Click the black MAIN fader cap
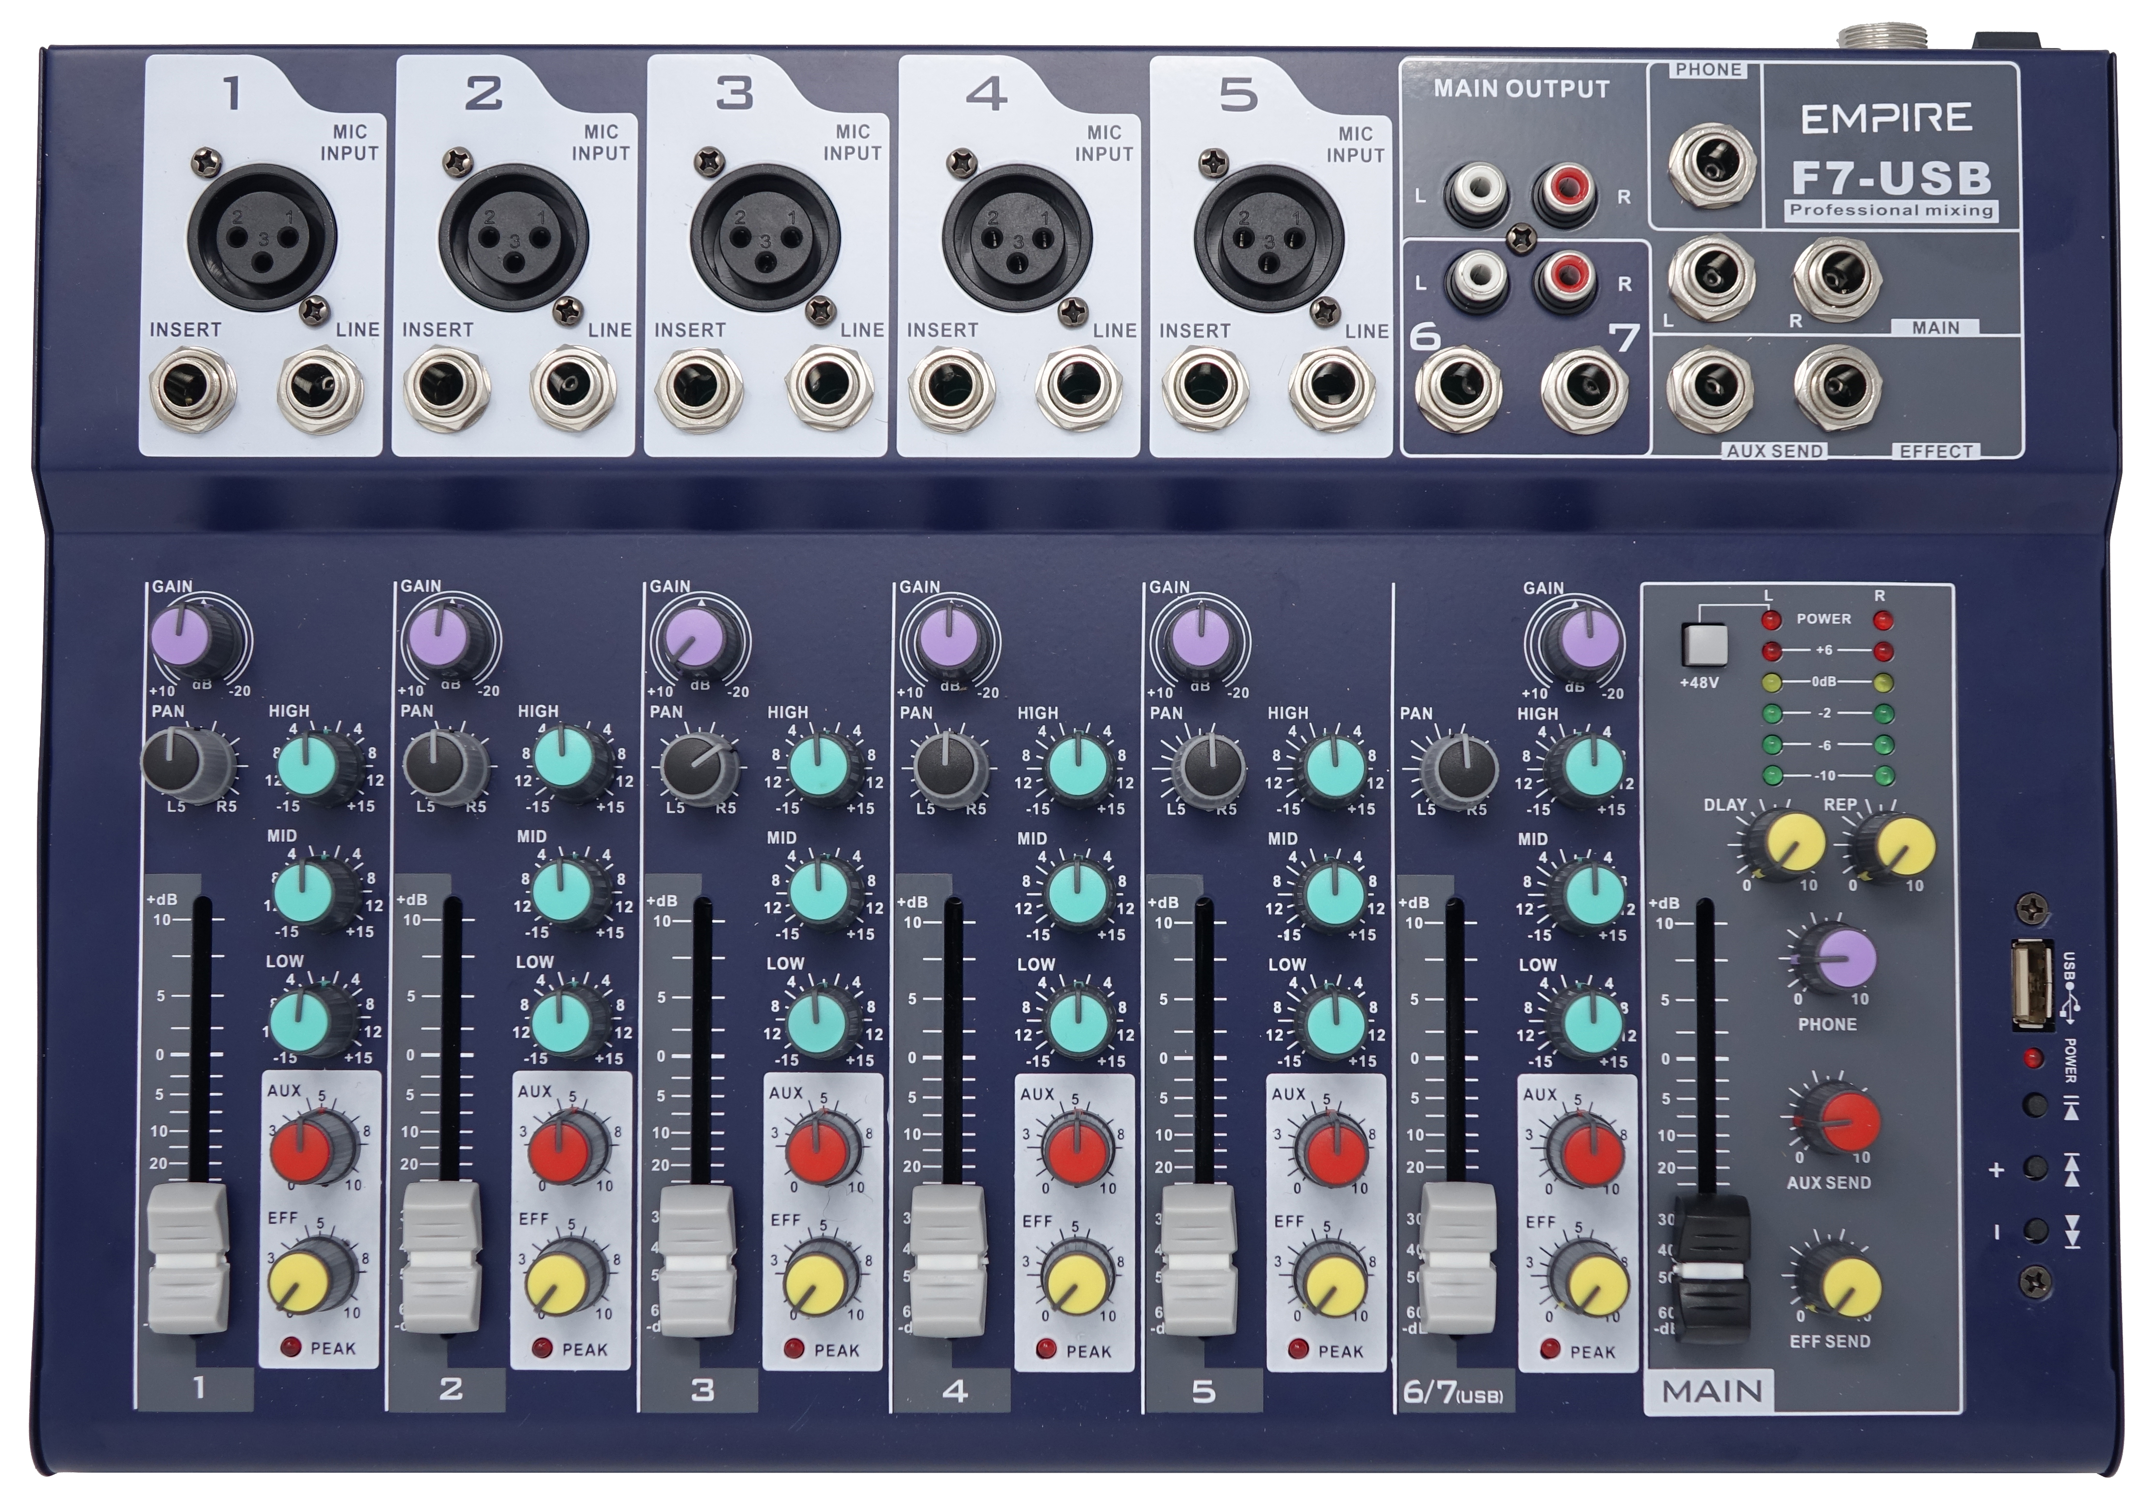This screenshot has width=2144, height=1494. tap(1713, 1268)
